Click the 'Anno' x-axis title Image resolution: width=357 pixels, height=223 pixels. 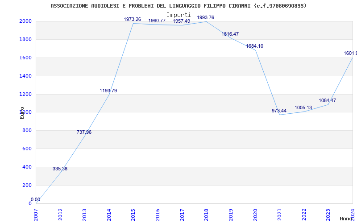(346, 219)
